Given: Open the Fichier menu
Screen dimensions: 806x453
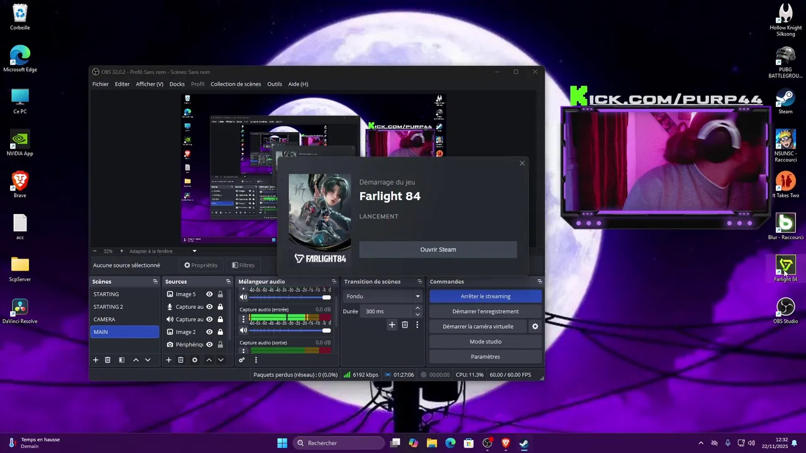Looking at the screenshot, I should [100, 84].
